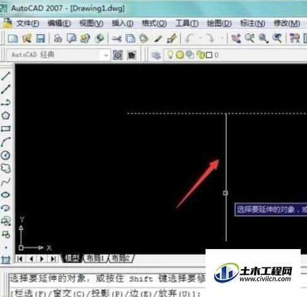The width and height of the screenshot is (307, 297).
Task: Select the Circle tool
Action: [6, 155]
